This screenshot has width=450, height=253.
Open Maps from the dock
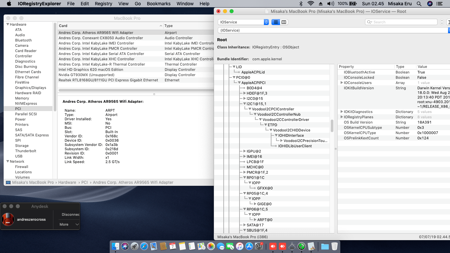tap(201, 246)
